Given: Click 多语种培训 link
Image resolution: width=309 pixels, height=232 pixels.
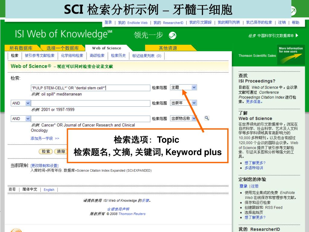Looking at the screenshot, I should pos(254,168).
